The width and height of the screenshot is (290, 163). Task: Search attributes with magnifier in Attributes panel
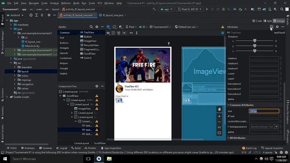pos(271,27)
